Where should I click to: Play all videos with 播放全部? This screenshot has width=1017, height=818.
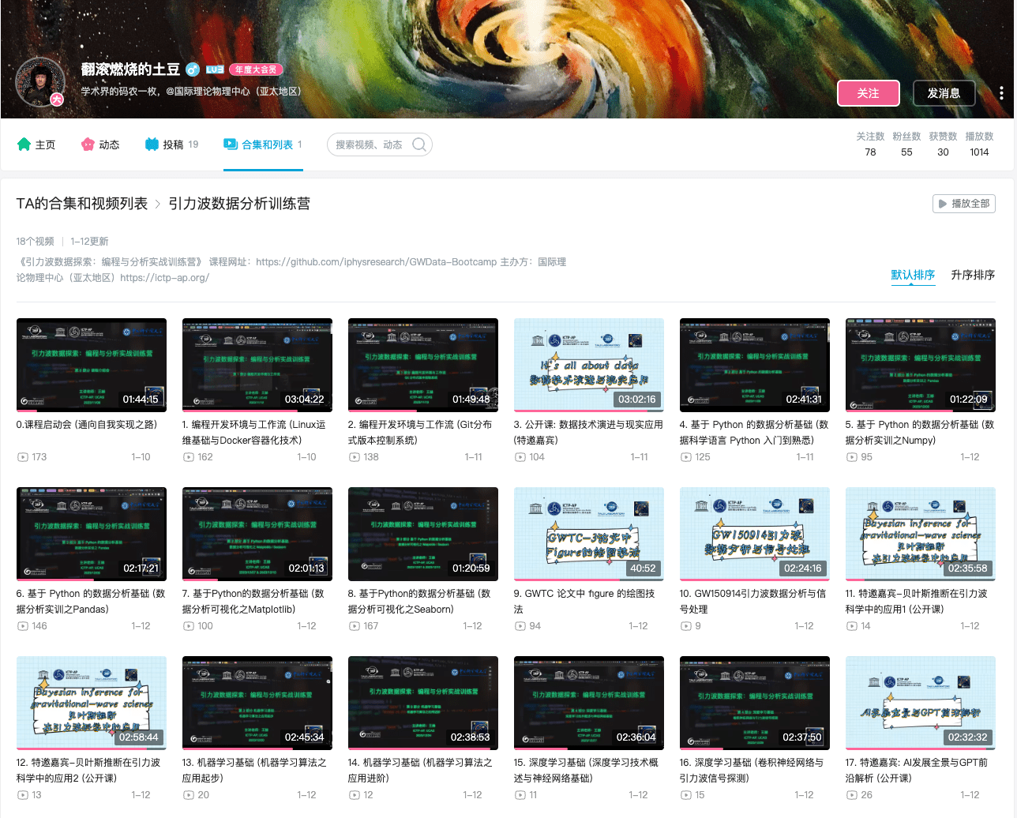click(x=964, y=204)
